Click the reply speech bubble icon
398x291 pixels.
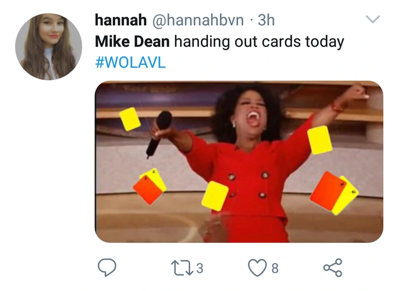107,267
